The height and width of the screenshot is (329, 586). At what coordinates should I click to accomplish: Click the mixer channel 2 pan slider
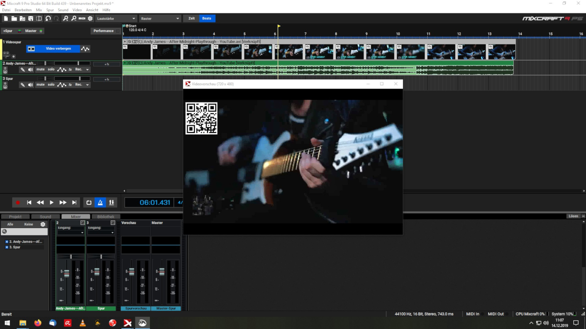pos(71,256)
